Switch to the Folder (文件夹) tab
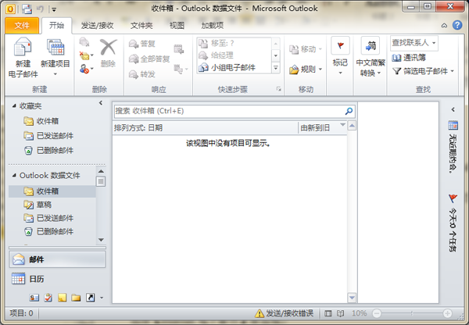 tap(141, 26)
